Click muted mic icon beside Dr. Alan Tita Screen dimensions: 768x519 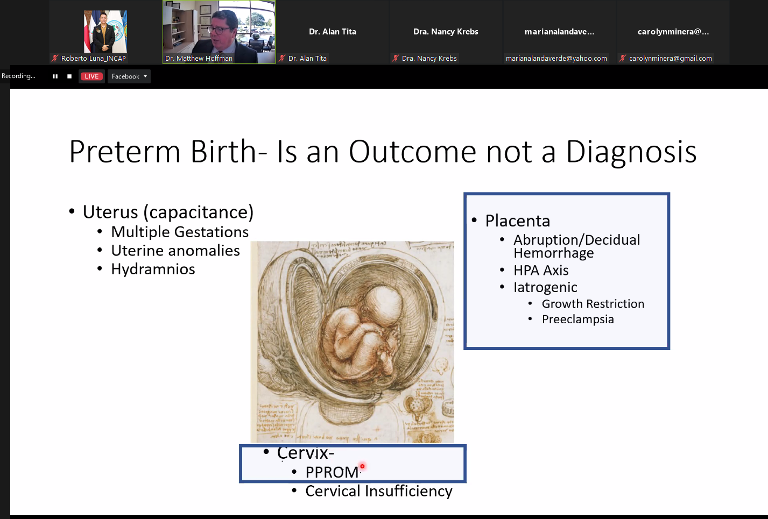(282, 58)
